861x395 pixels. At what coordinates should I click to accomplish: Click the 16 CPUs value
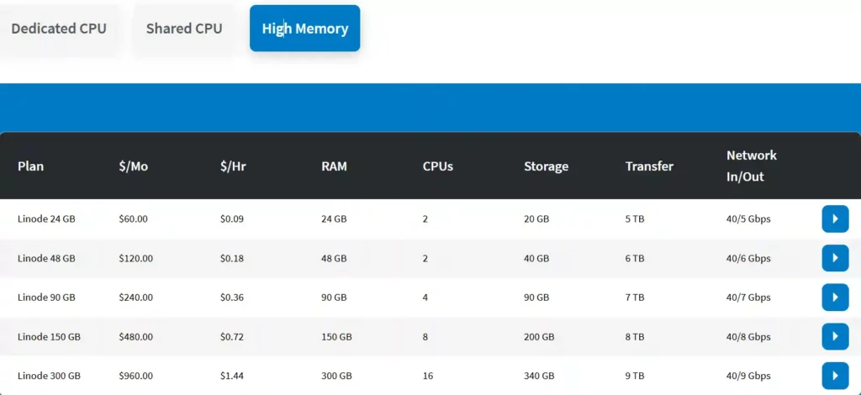tap(428, 377)
